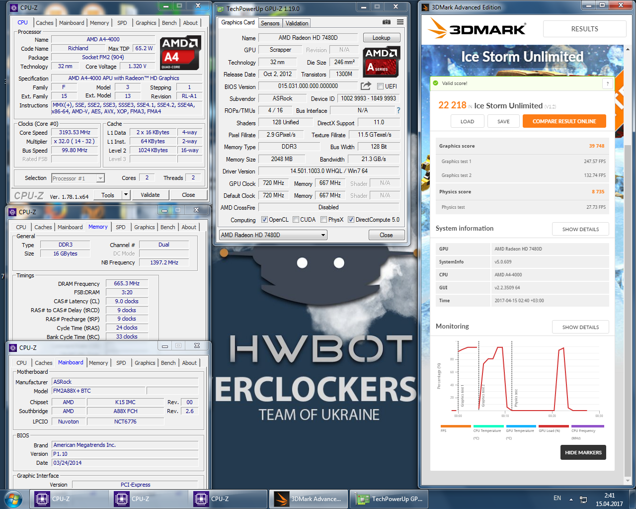This screenshot has width=636, height=509.
Task: Show Monitoring details
Action: 580,327
